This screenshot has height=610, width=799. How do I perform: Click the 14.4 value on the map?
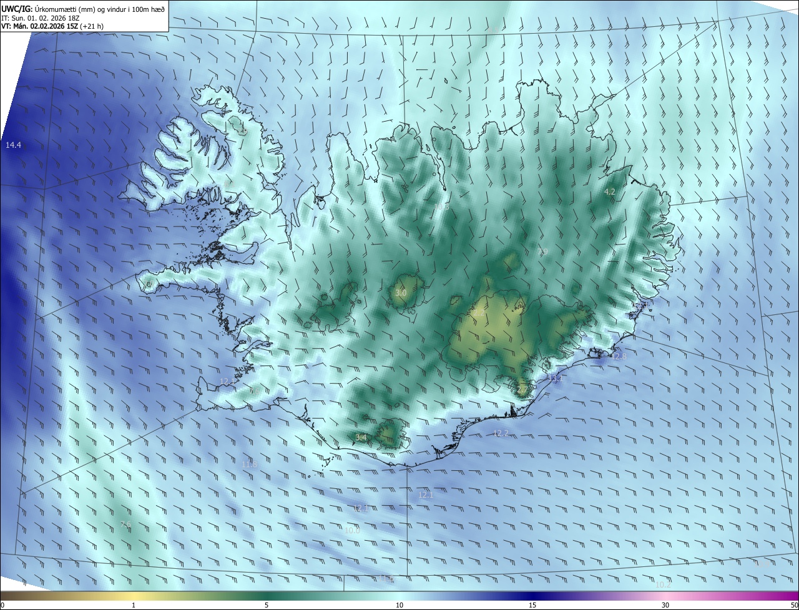tap(13, 145)
